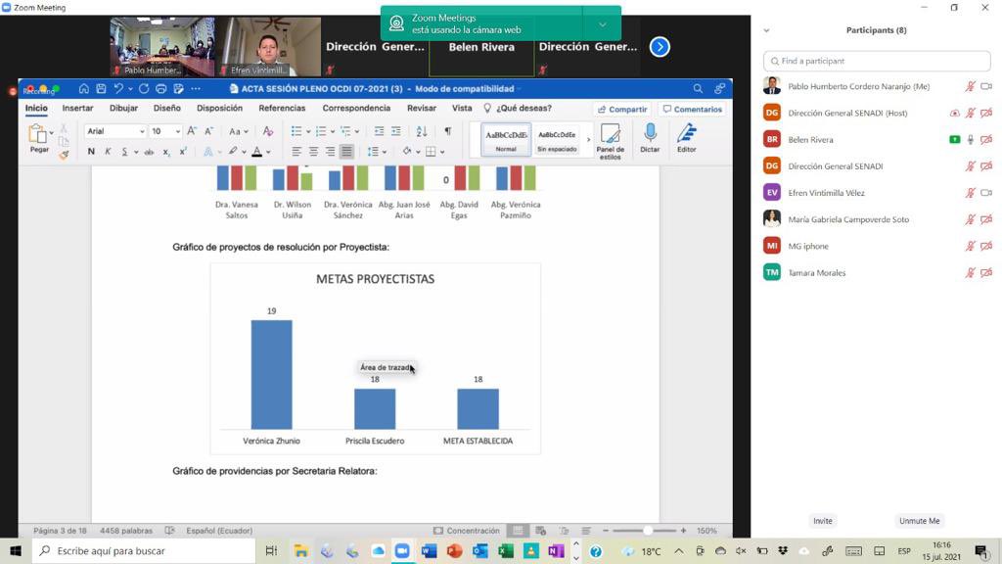1002x564 pixels.
Task: Open the change case Aa dropdown
Action: point(239,131)
